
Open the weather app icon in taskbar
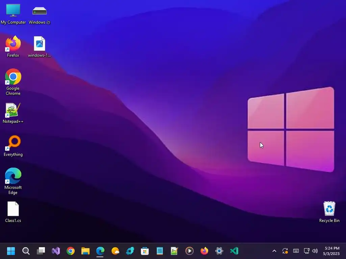115,251
